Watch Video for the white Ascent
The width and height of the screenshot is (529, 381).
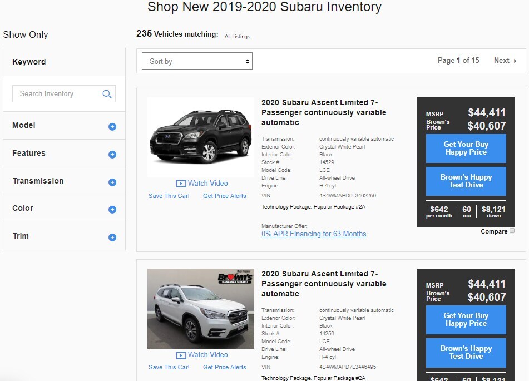[202, 355]
